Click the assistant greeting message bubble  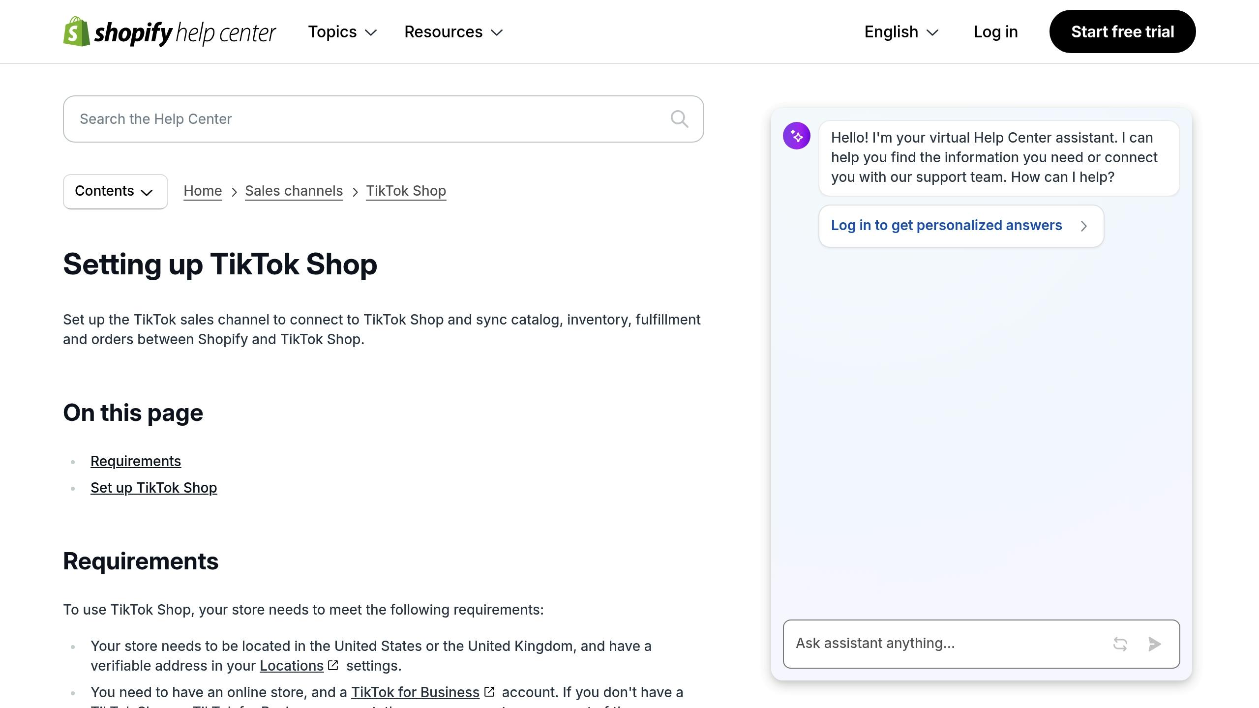pyautogui.click(x=999, y=158)
